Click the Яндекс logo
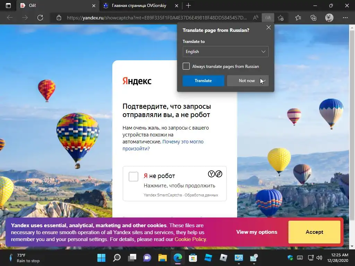This screenshot has height=266, width=355. tap(137, 81)
